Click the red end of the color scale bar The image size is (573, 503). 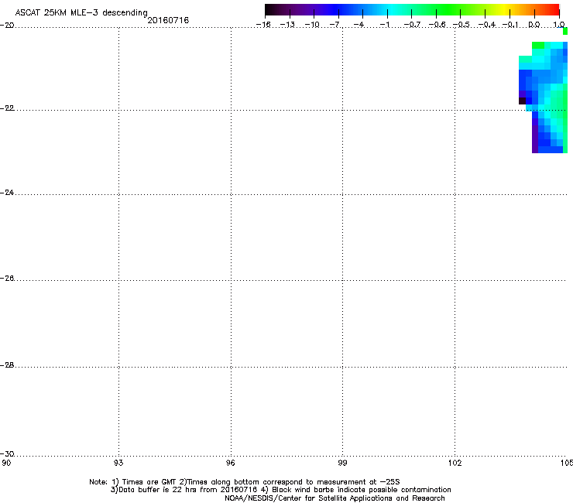click(x=554, y=10)
